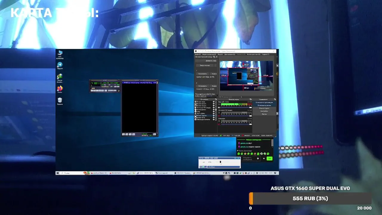Toggle visibility of Захват экрана source
This screenshot has height=215, width=382.
coord(214,116)
